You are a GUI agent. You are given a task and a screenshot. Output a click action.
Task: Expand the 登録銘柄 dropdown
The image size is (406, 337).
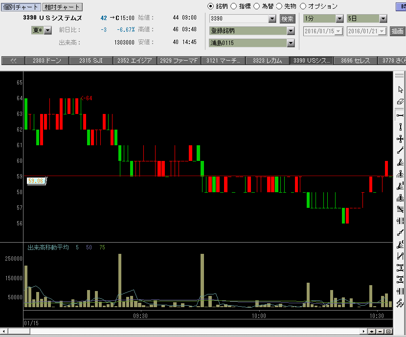tap(291, 31)
